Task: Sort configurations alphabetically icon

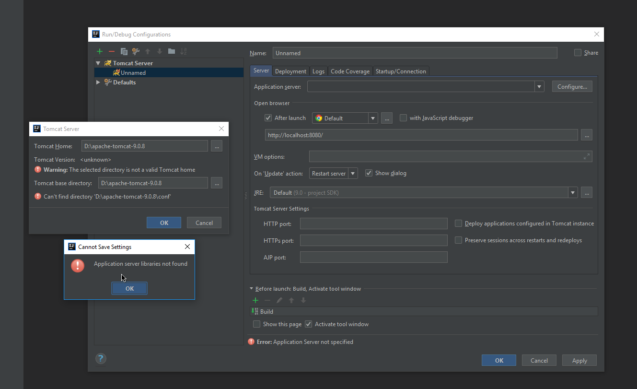Action: pyautogui.click(x=184, y=51)
